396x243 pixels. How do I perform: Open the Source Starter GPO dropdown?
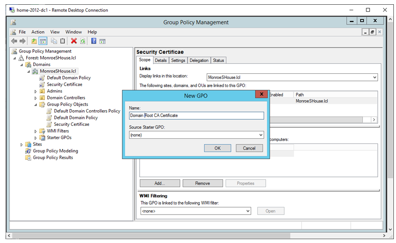click(x=260, y=135)
